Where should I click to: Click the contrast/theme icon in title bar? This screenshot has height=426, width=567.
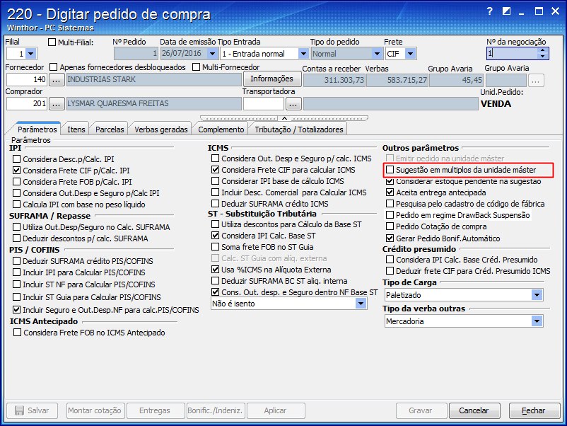[x=507, y=11]
